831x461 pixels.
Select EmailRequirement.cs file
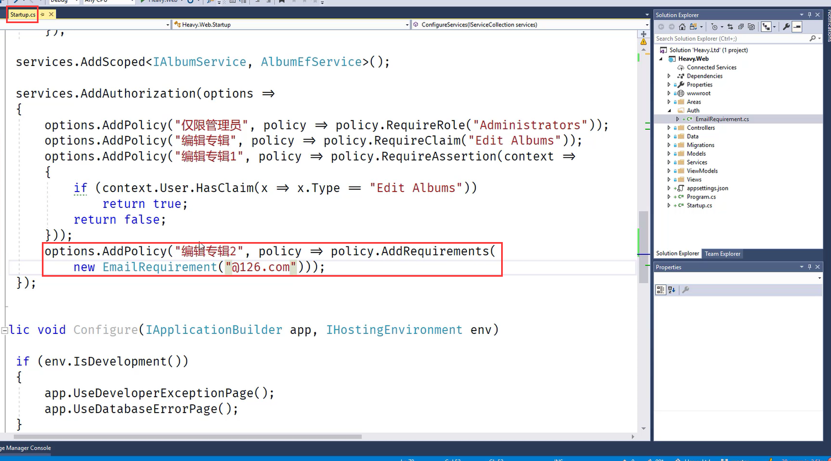(x=722, y=119)
